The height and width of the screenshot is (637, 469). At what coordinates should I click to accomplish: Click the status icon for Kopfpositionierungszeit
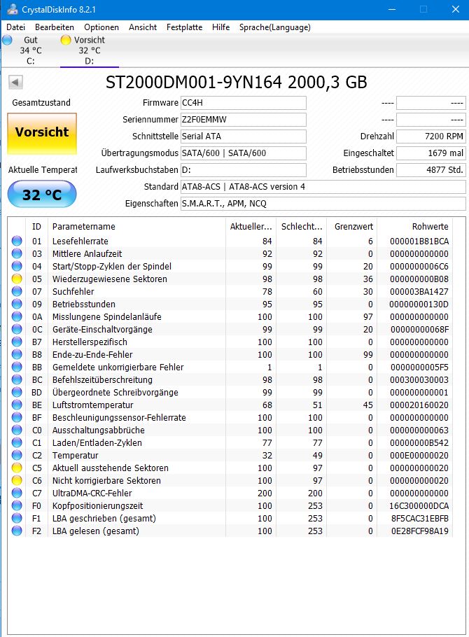[x=17, y=505]
